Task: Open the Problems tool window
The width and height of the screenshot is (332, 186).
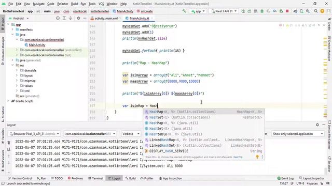Action: pyautogui.click(x=75, y=178)
